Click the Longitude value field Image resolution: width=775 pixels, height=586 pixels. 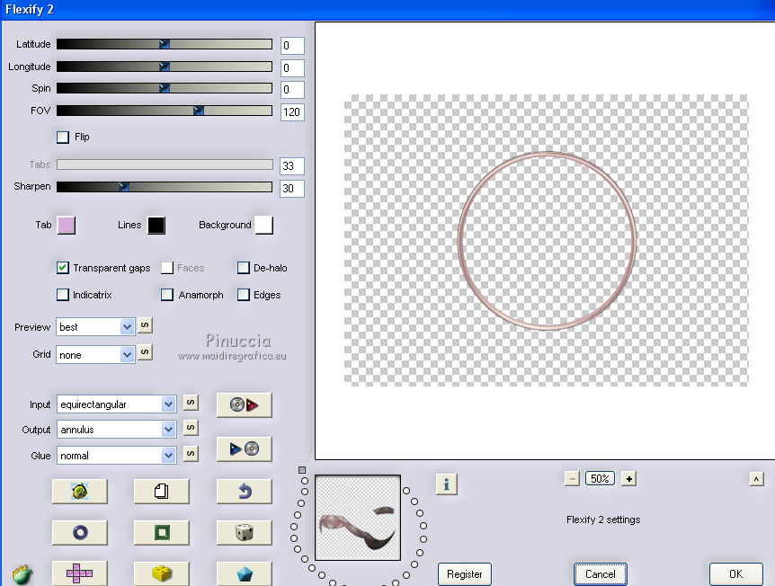[x=292, y=67]
